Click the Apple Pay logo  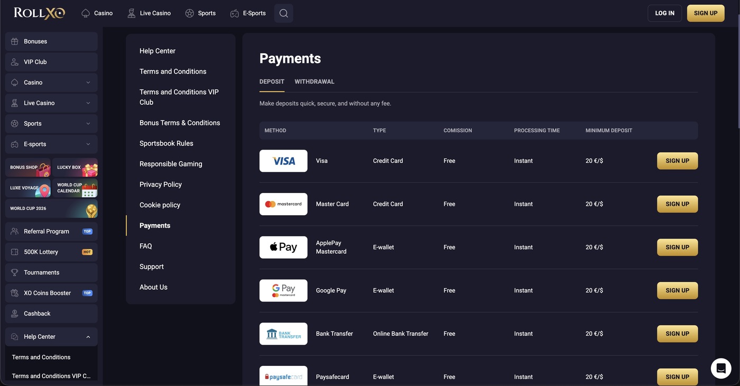click(x=283, y=247)
